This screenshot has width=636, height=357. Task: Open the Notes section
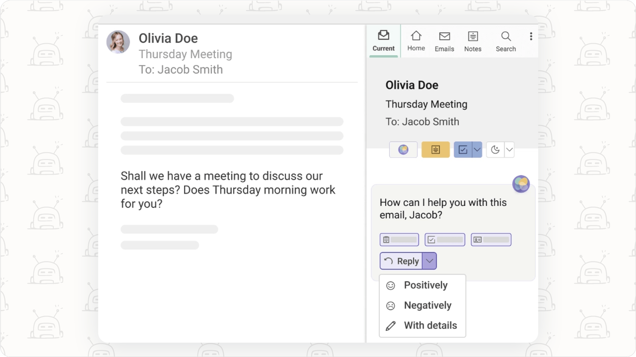click(x=472, y=41)
